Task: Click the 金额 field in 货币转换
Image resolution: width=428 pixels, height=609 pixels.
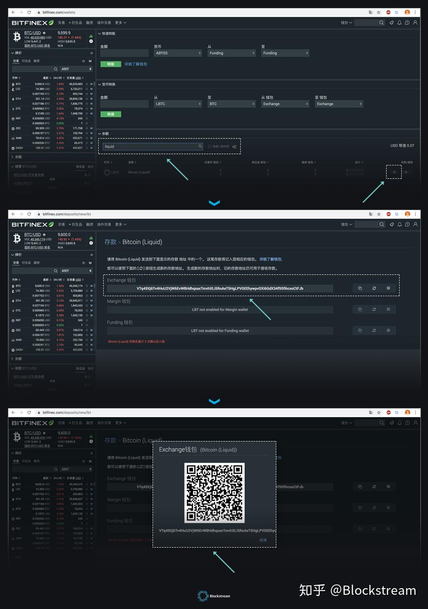Action: (x=124, y=104)
